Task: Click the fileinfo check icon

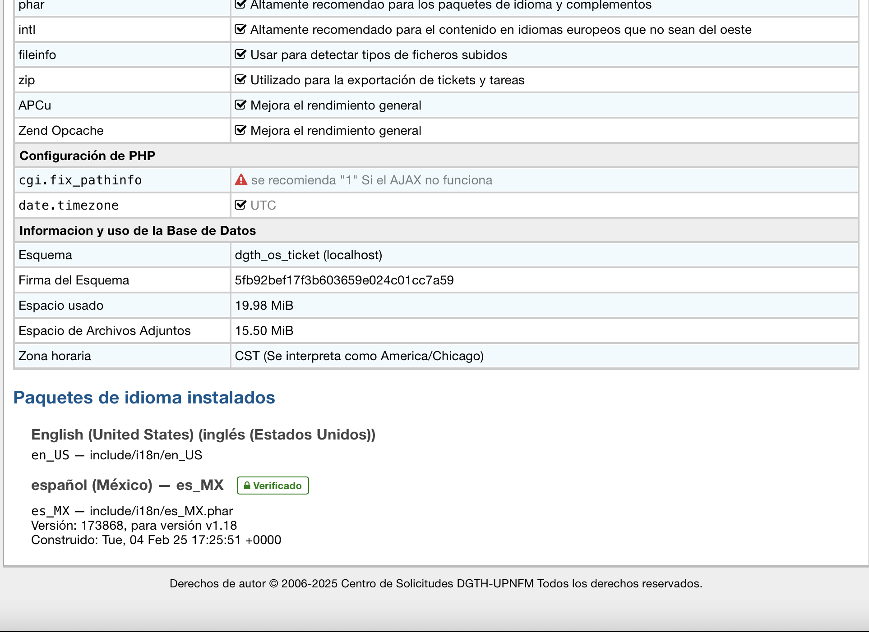Action: (x=240, y=55)
